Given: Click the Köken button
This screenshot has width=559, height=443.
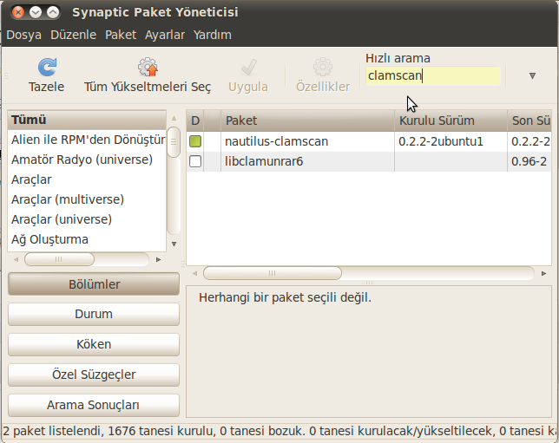Looking at the screenshot, I should tap(94, 344).
